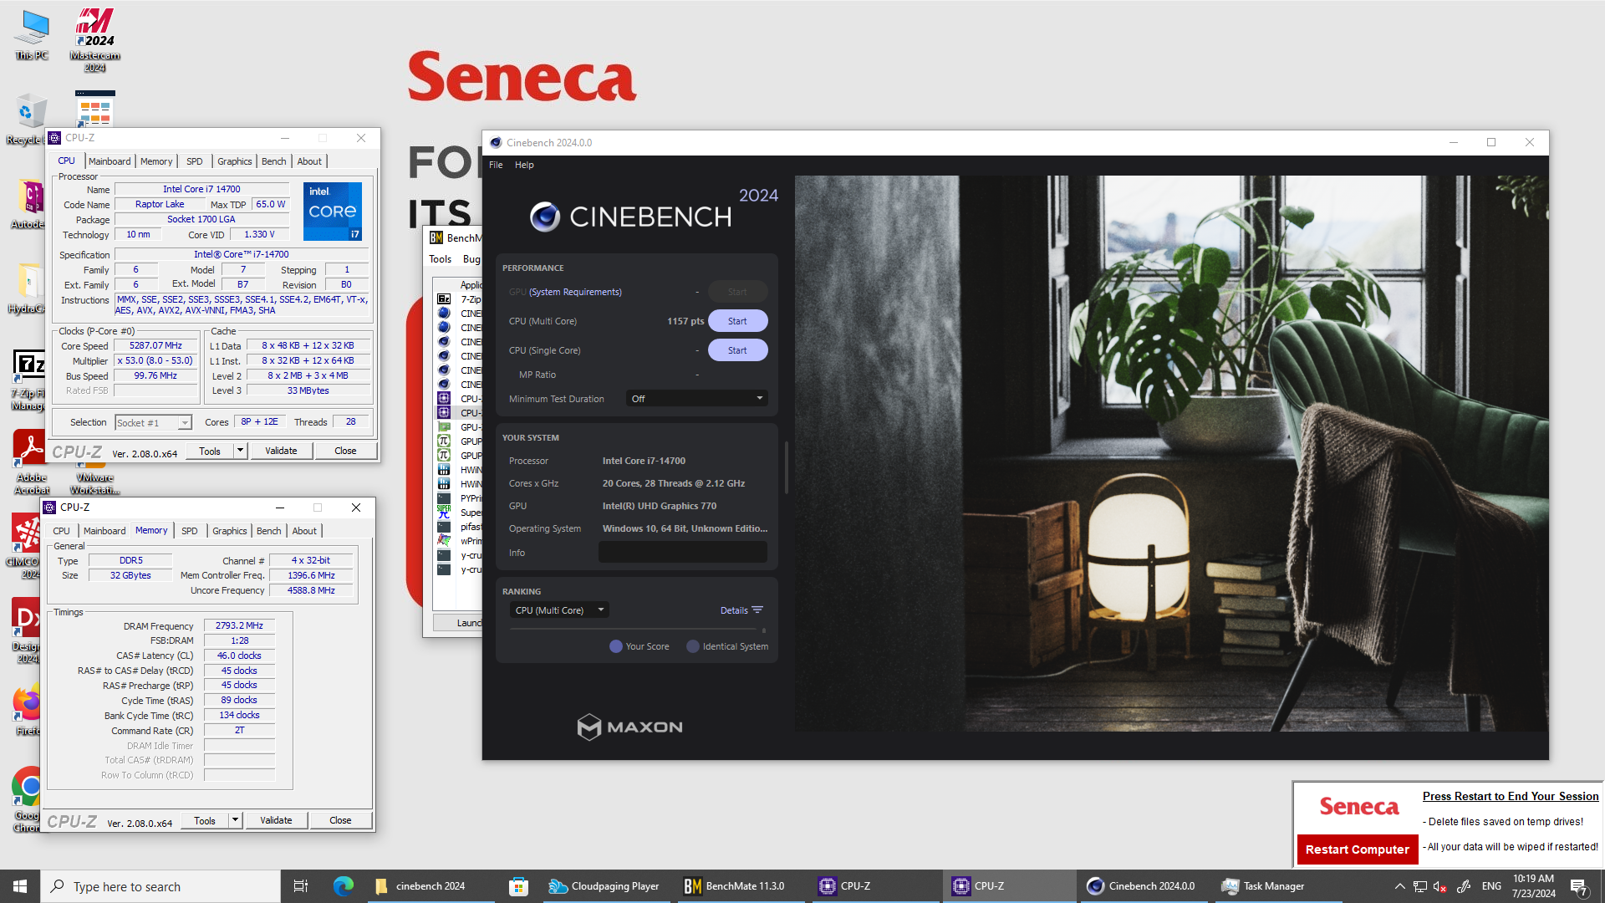Image resolution: width=1605 pixels, height=903 pixels.
Task: Switch to About tab in lower CPU-Z
Action: point(304,531)
